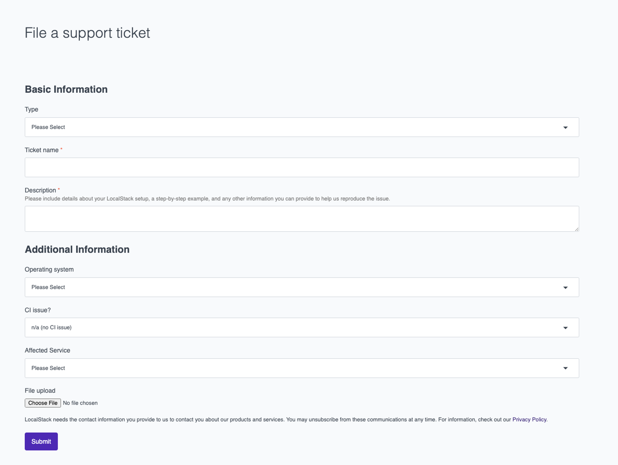Click the red asterisk next to Ticket name
Image resolution: width=618 pixels, height=465 pixels.
pyautogui.click(x=61, y=149)
